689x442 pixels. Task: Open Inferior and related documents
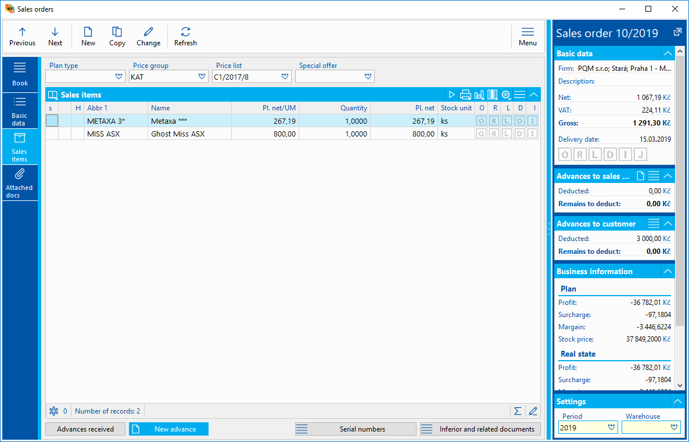tap(480, 429)
